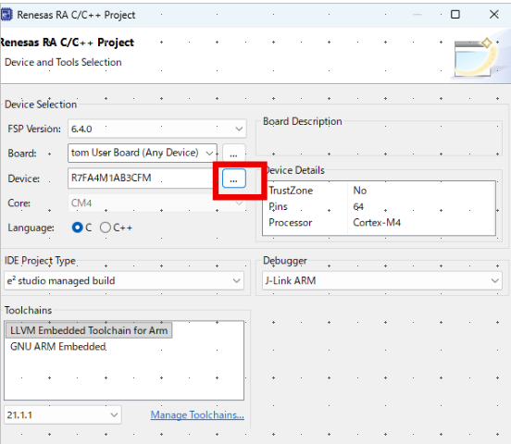Click the Processor Cortex-M4 value
This screenshot has width=511, height=444.
[377, 223]
